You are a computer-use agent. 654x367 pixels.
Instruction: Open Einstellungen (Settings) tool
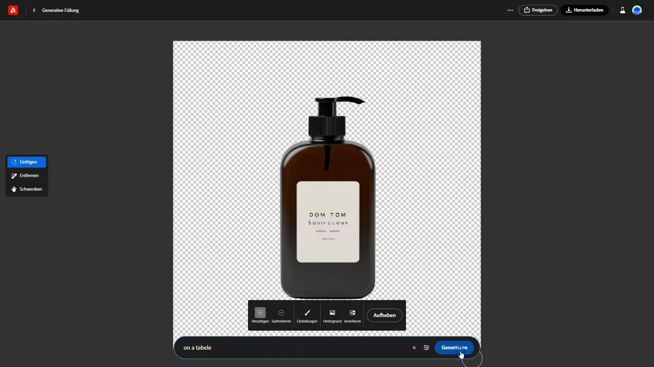click(307, 315)
